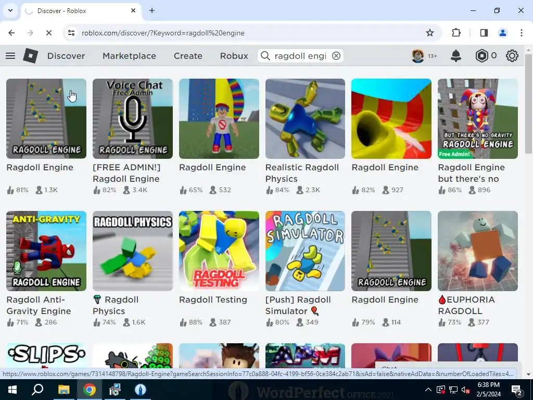Open the EUPHORIA RAGDOLL thumbnail
533x400 pixels.
[x=478, y=251]
